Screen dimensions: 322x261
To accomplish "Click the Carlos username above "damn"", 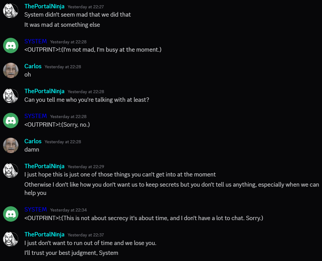I will (x=33, y=141).
